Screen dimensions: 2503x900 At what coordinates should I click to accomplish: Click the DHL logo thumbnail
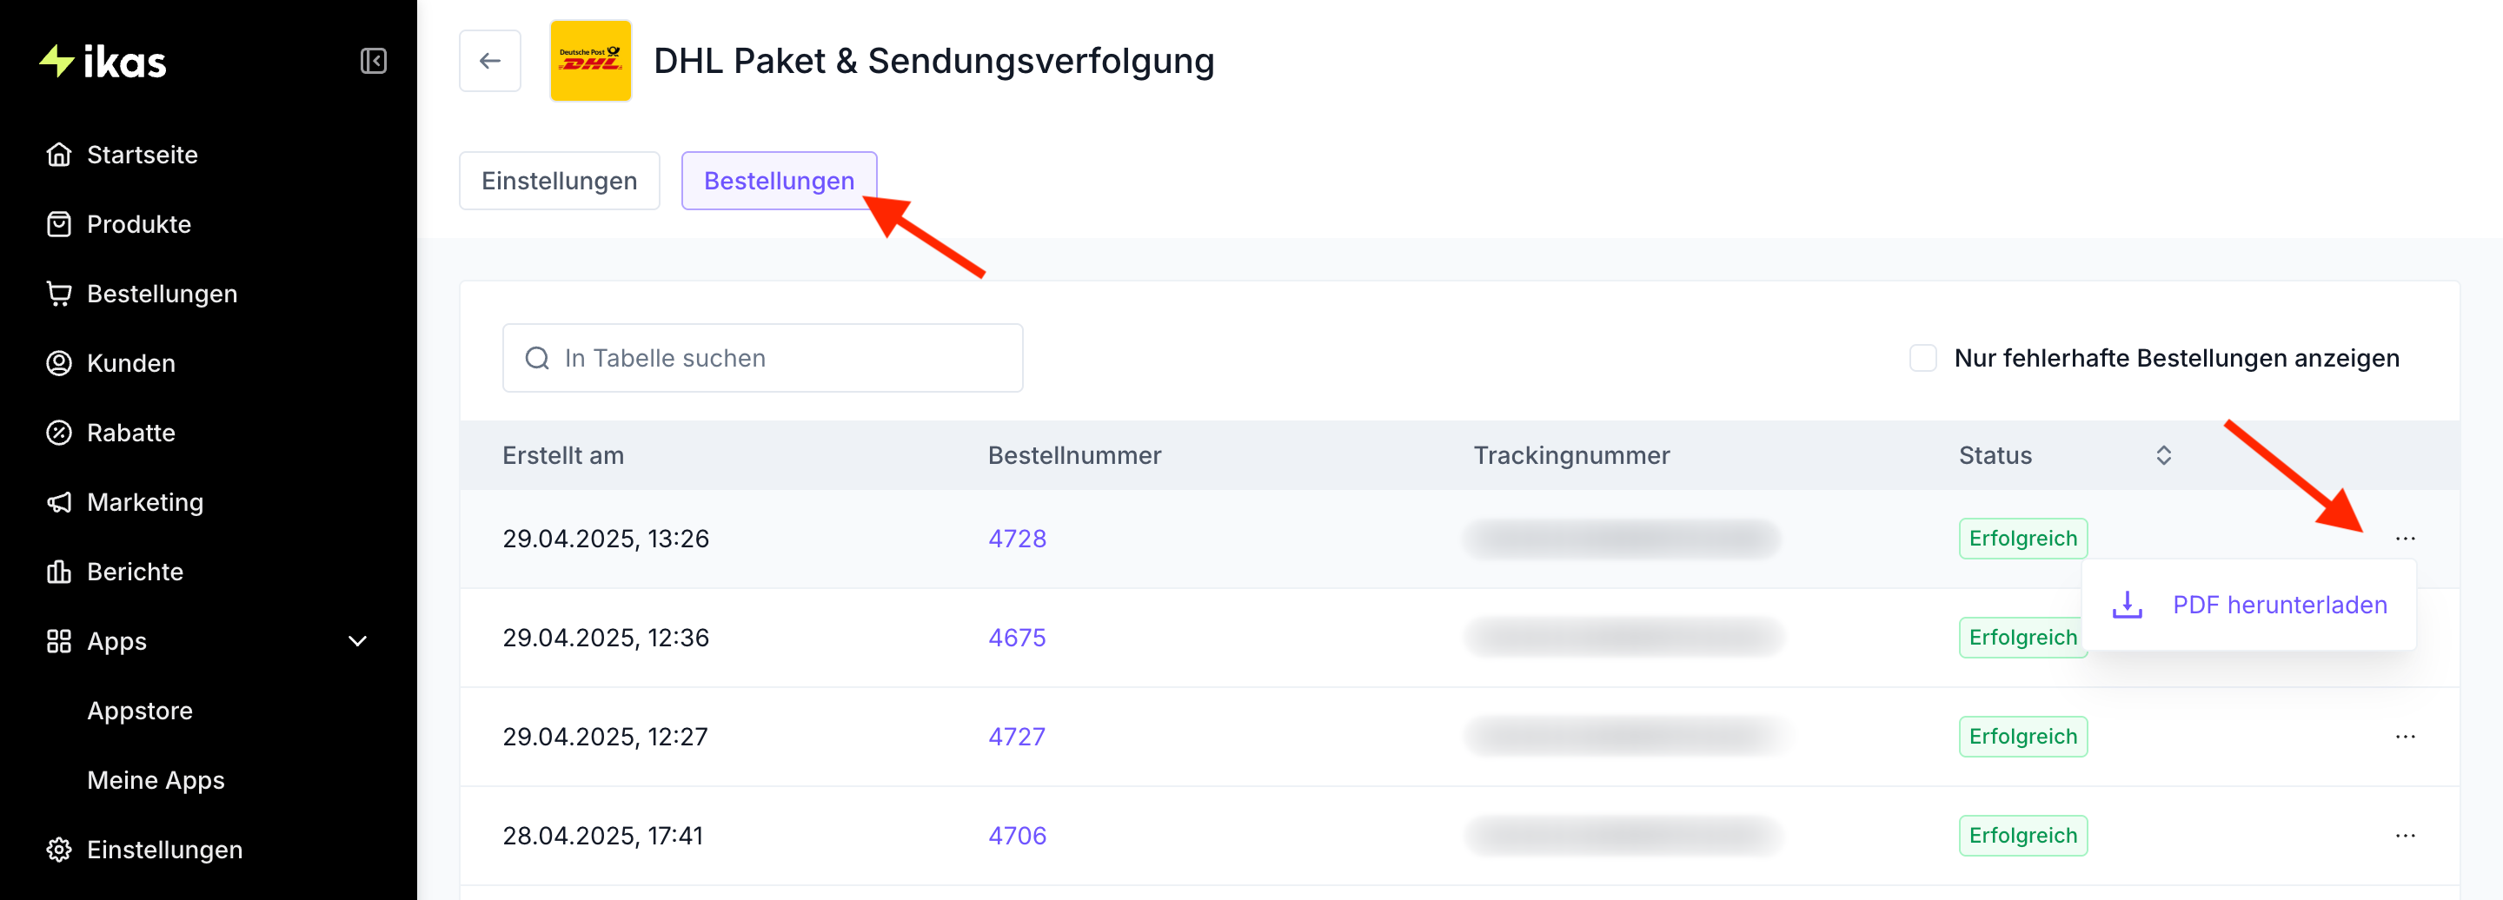(x=591, y=61)
